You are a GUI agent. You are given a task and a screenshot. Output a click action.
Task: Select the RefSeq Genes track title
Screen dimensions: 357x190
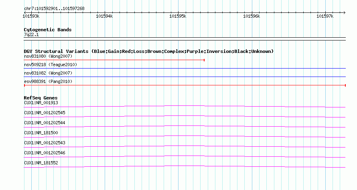pos(41,98)
